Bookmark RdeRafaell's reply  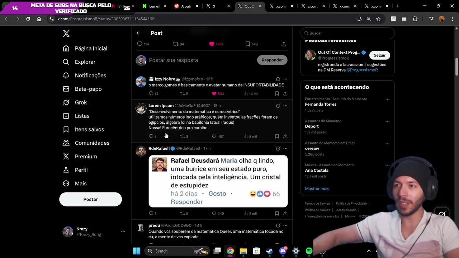point(277,213)
